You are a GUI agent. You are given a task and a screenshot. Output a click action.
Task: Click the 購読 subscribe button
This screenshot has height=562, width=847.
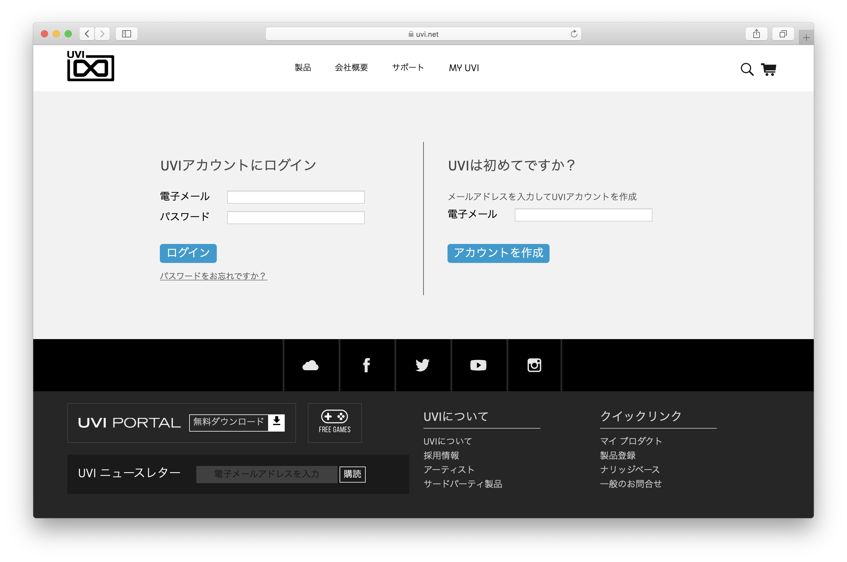click(x=352, y=474)
